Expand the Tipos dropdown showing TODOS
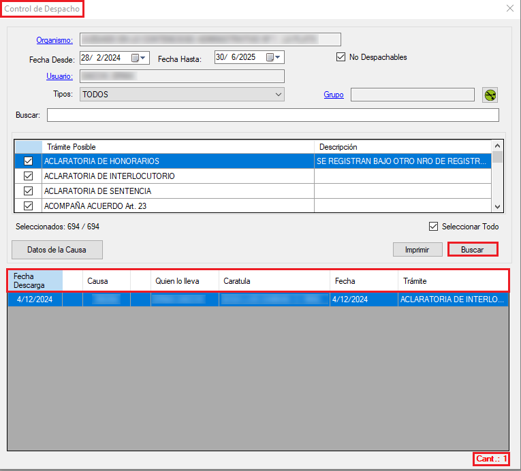Viewport: 521px width, 471px height. point(278,95)
